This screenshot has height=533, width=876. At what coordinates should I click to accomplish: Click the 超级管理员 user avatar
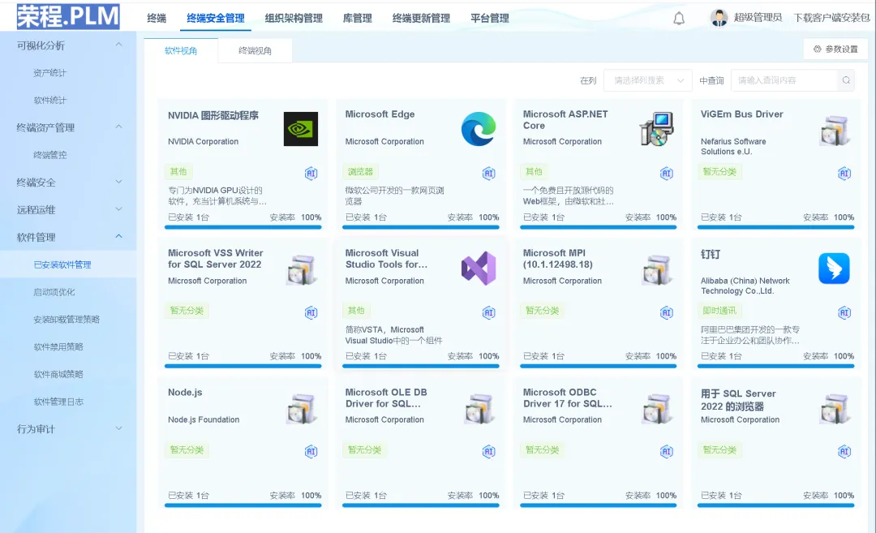(x=719, y=18)
